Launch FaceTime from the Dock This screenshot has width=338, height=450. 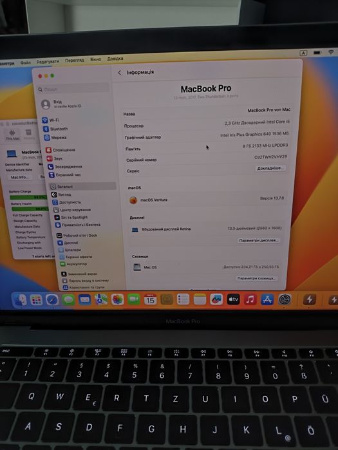tap(134, 300)
